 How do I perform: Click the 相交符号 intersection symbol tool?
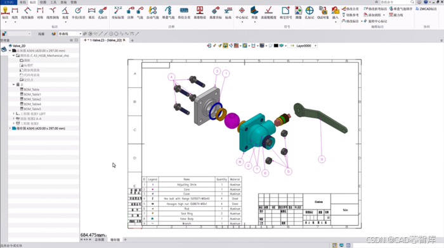click(285, 13)
